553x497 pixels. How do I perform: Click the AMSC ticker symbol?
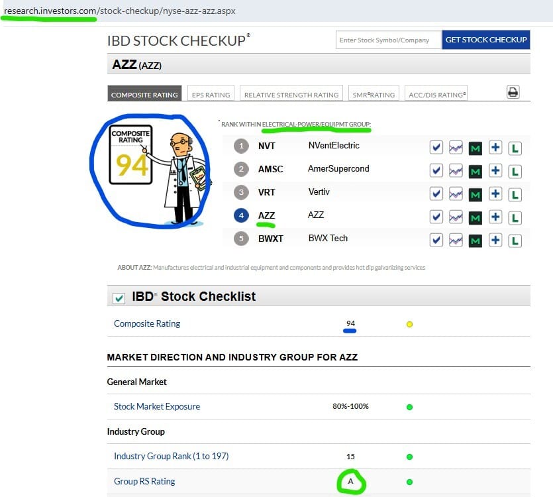tap(270, 169)
